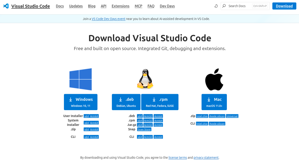This screenshot has width=299, height=162.
Task: Click the Linux Tux penguin logo
Action: click(x=145, y=79)
